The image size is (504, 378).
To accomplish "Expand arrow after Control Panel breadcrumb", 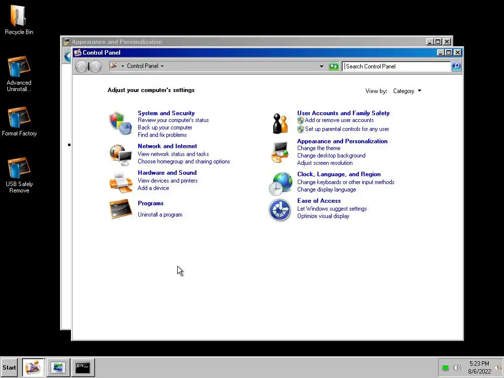I will pos(162,66).
